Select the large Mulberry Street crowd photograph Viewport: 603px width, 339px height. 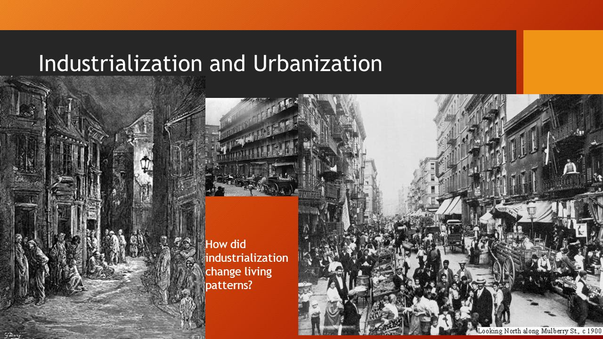pyautogui.click(x=450, y=215)
